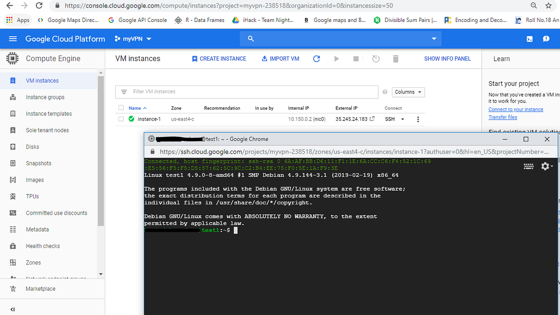
Task: Click IMPORT VM button
Action: 280,59
